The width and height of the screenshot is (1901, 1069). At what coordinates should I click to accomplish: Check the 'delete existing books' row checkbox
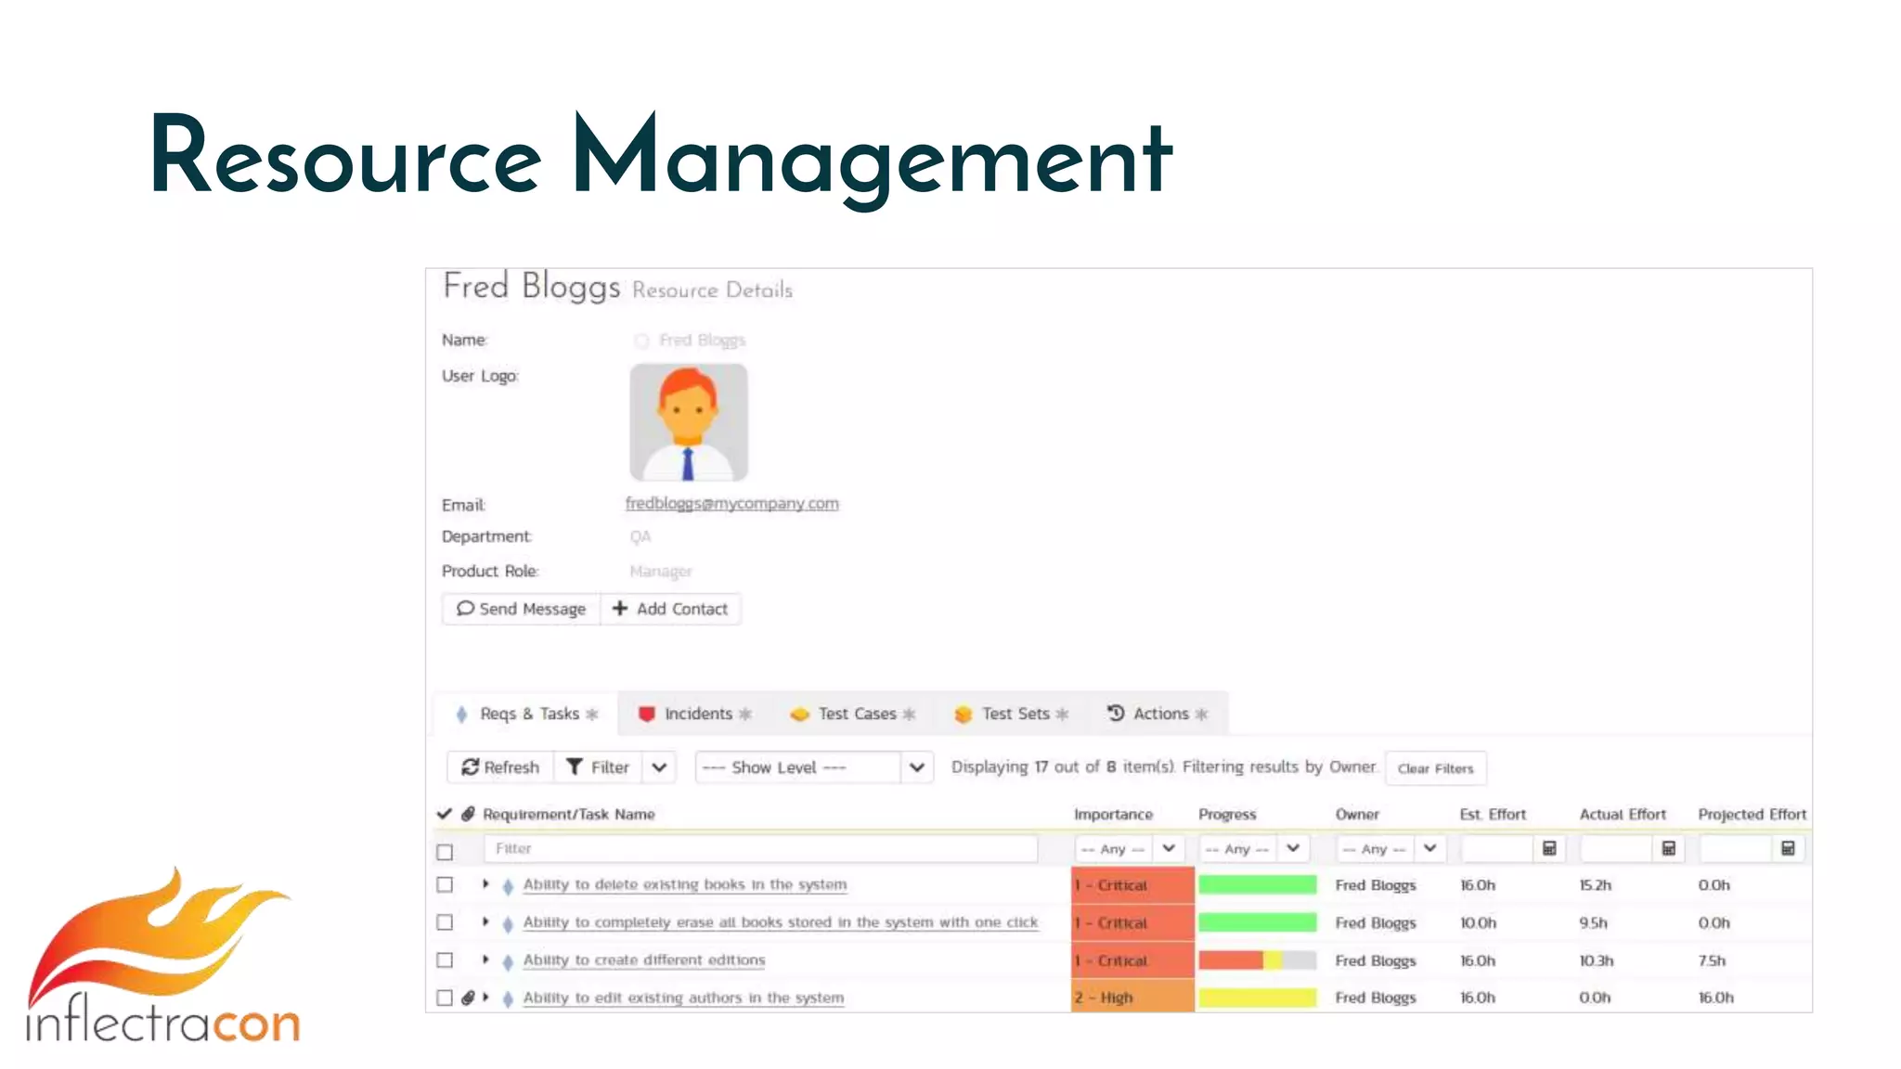click(x=446, y=885)
